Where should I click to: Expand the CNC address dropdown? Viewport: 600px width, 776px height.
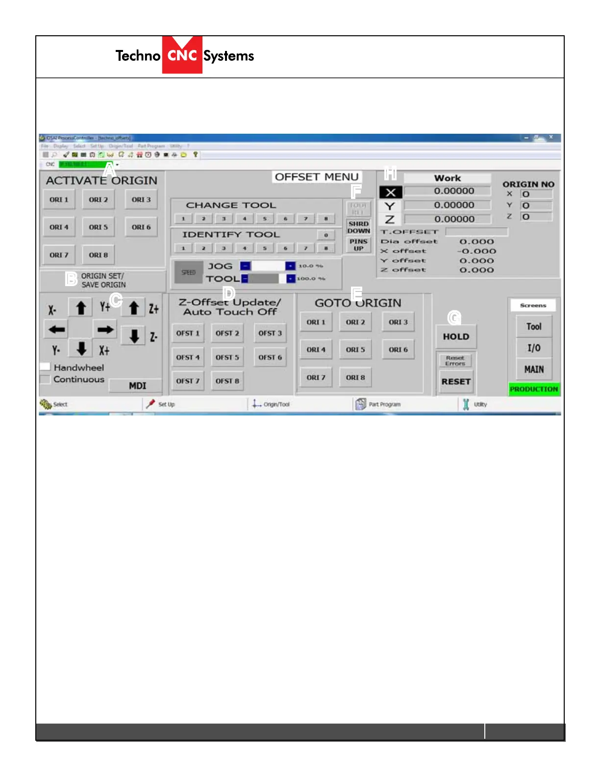click(x=117, y=165)
